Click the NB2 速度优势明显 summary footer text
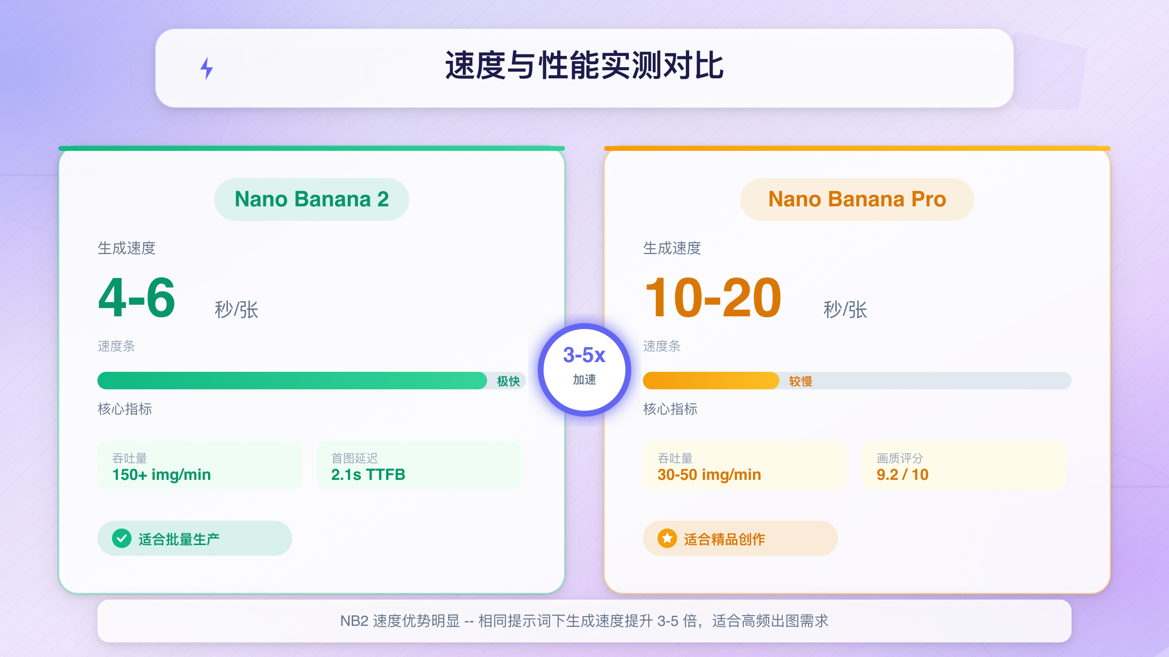 pyautogui.click(x=584, y=621)
